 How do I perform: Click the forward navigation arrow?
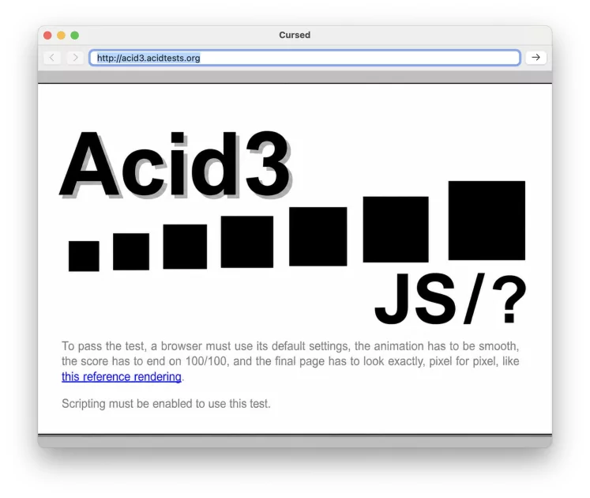pos(75,58)
